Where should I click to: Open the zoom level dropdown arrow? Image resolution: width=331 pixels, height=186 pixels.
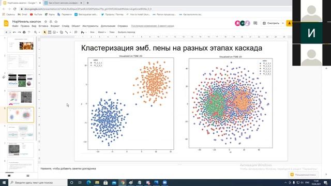tap(39, 32)
